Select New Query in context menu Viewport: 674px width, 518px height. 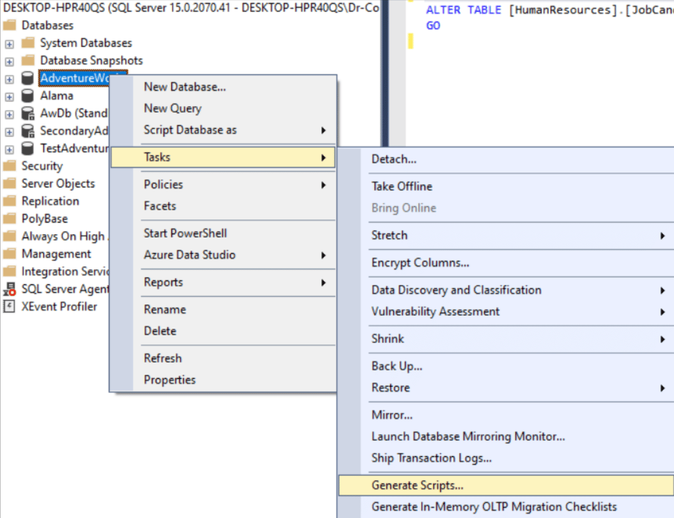[x=173, y=108]
